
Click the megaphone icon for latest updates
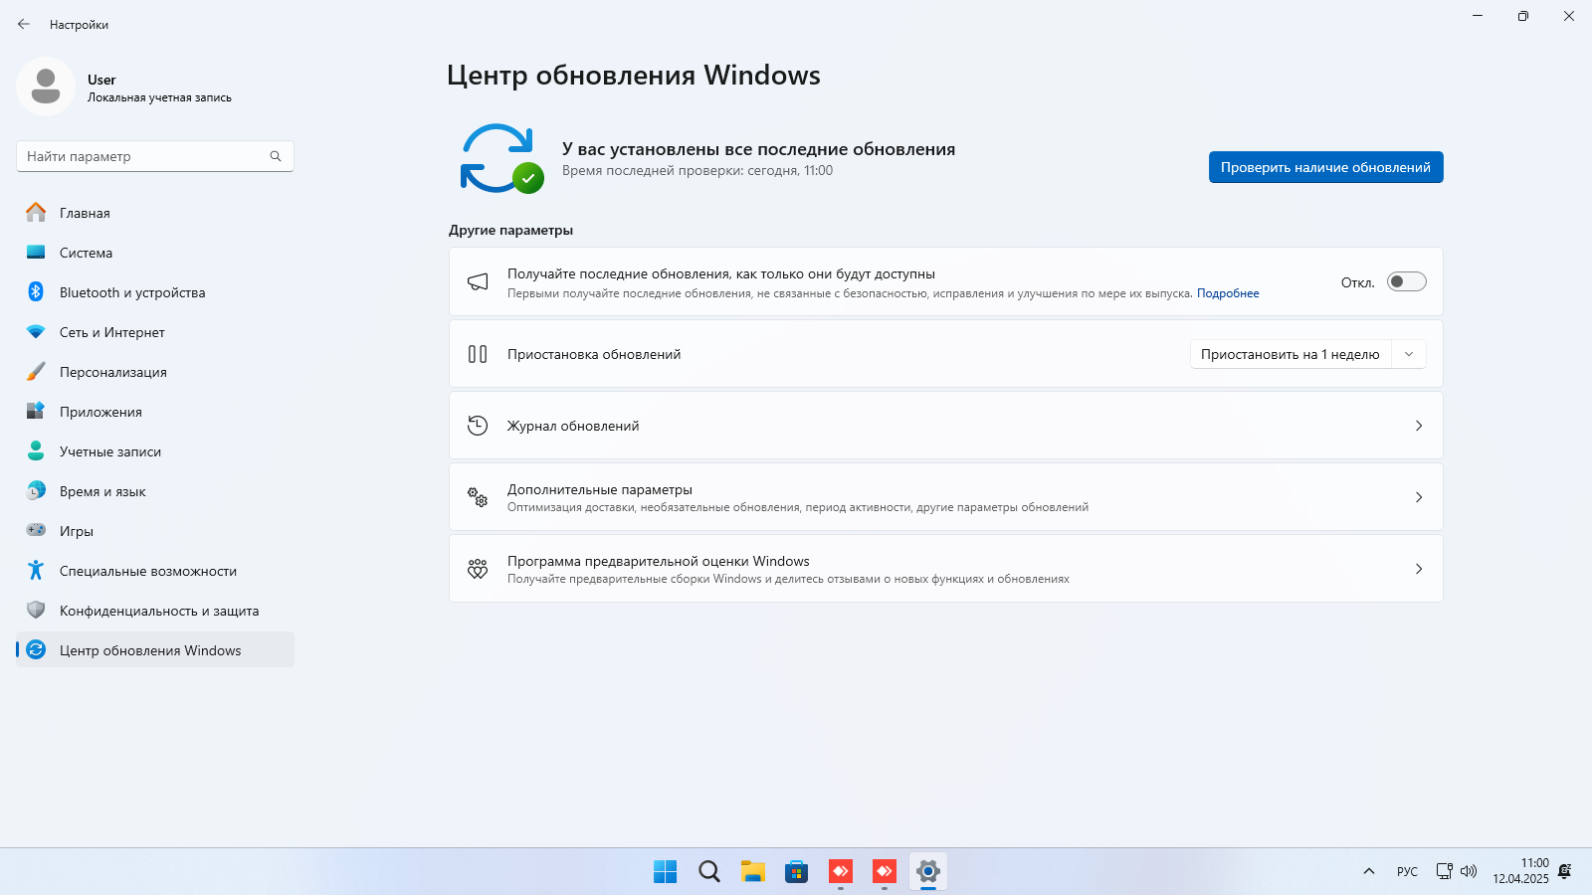click(478, 281)
